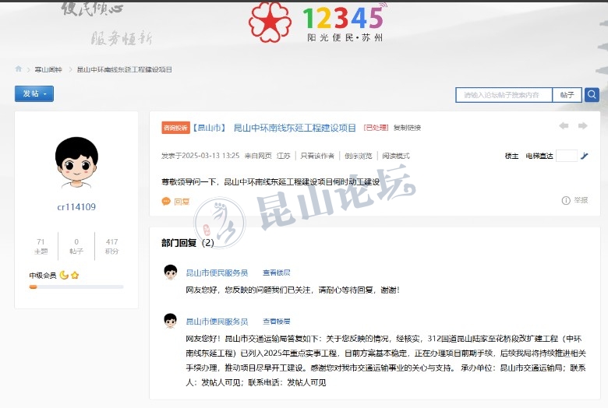Click 复制链接 to copy thread link
Viewport: 608px width, 408px height.
pos(407,128)
